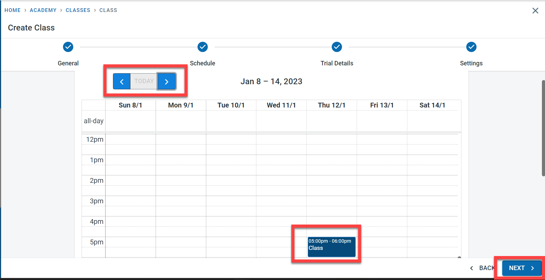545x280 pixels.
Task: Click the all-day cell for Friday
Action: pyautogui.click(x=382, y=121)
